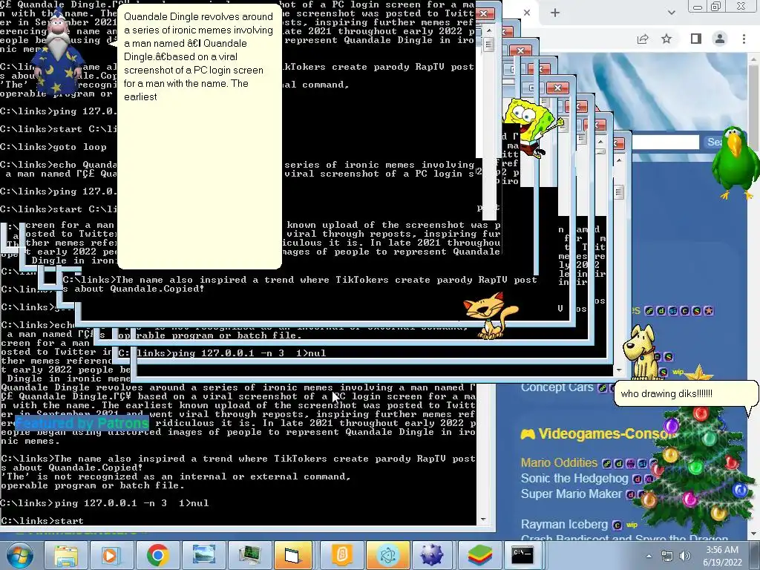
Task: Open Chrome's side panel icon
Action: pos(696,39)
